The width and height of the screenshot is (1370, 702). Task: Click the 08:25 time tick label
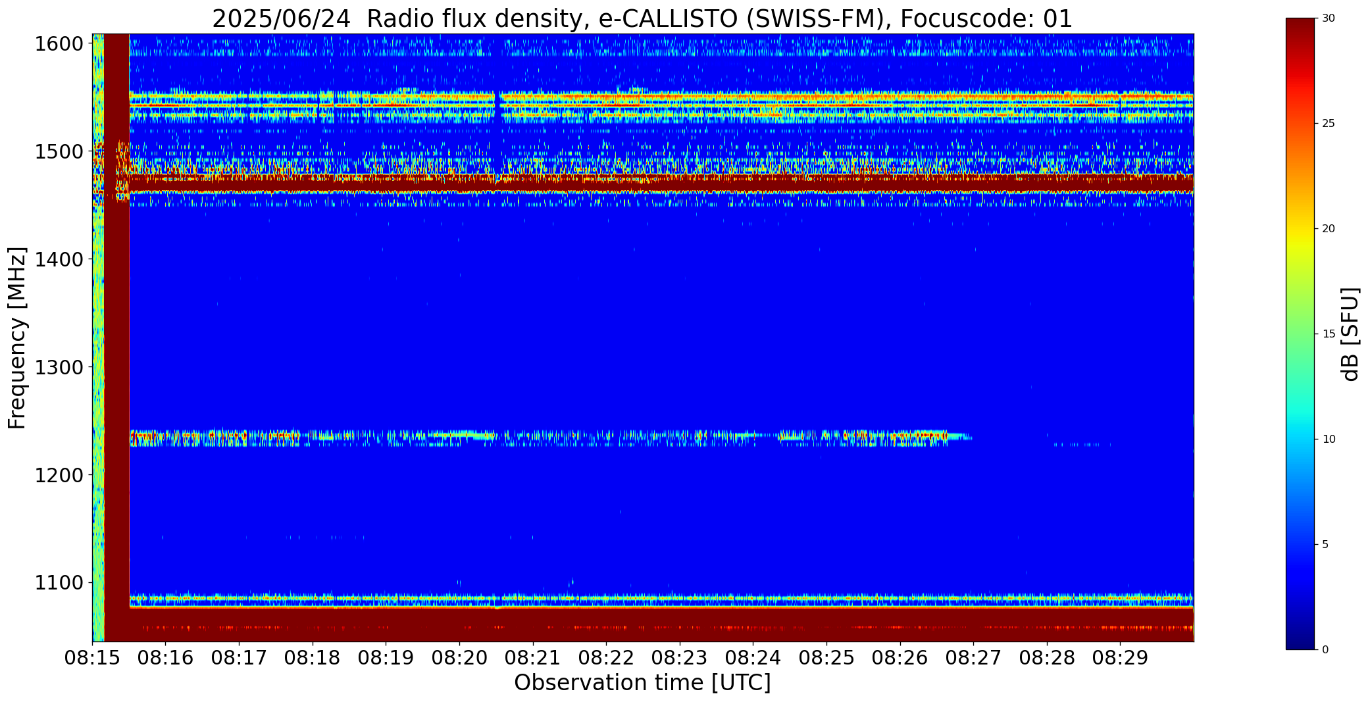826,658
